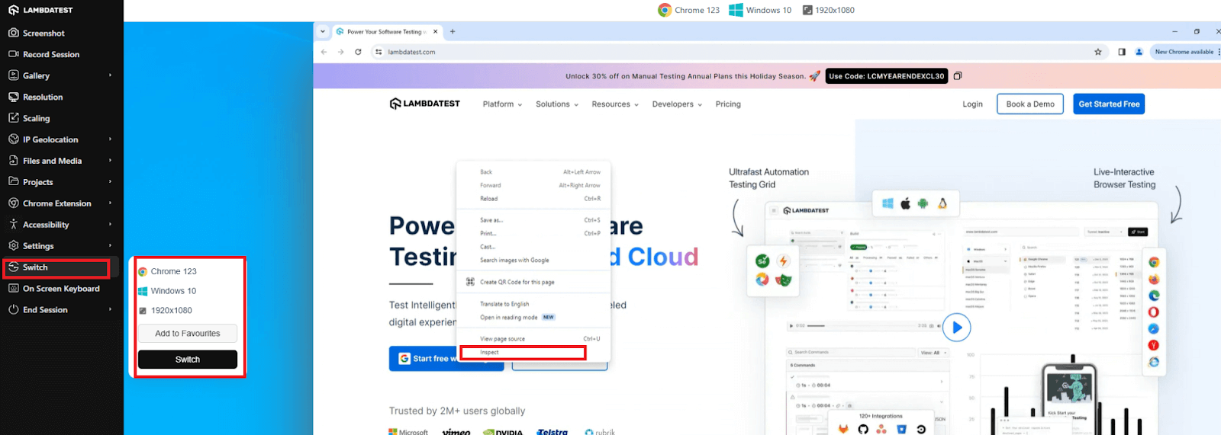
Task: Open the Solutions dropdown menu
Action: 557,104
